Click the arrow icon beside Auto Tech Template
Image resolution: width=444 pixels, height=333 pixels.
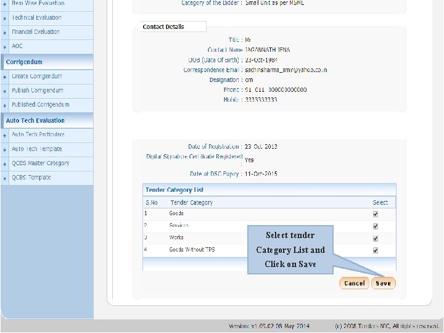[x=4, y=150]
